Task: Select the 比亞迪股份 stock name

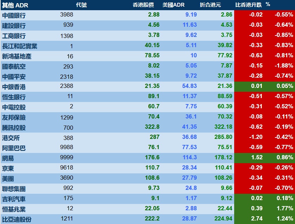Action: (17, 219)
